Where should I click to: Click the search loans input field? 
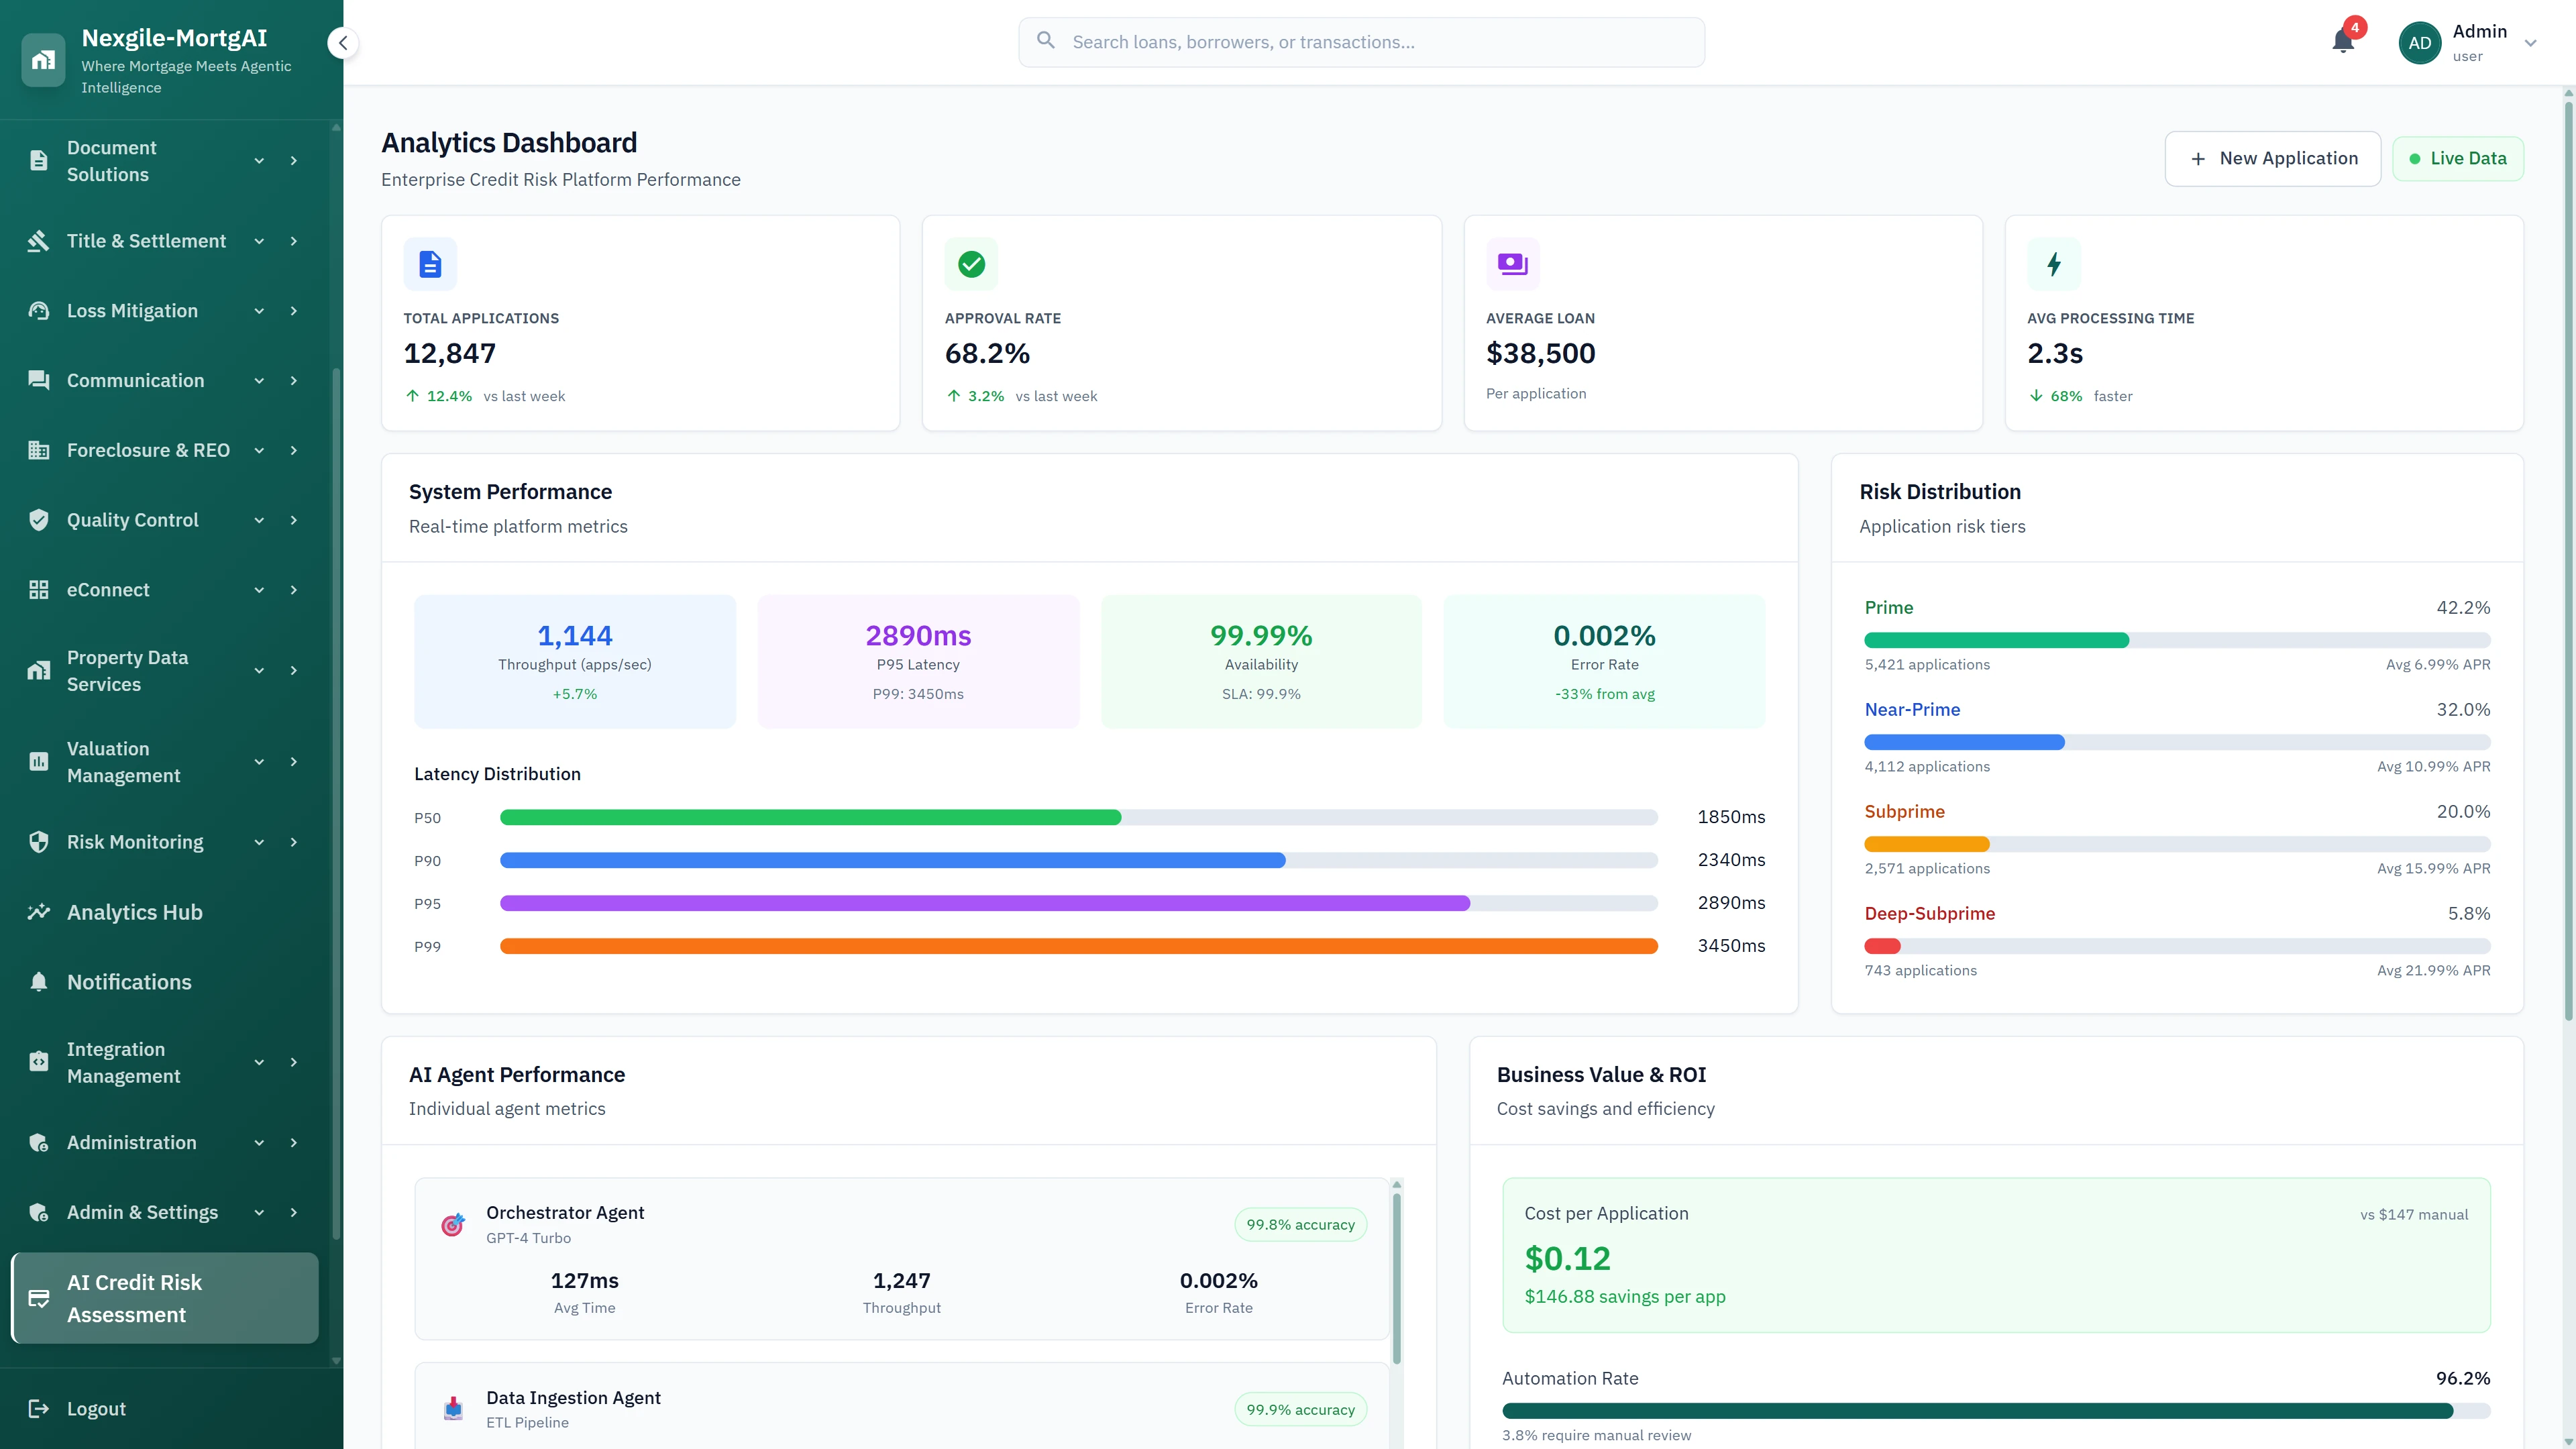click(x=1360, y=42)
